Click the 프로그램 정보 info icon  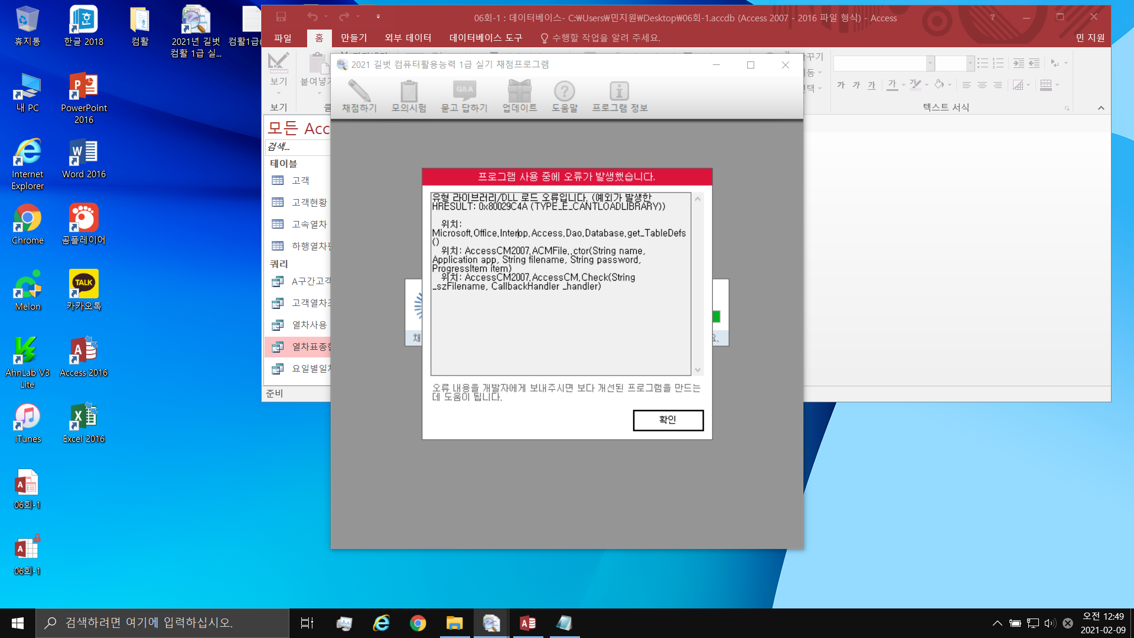pos(620,92)
